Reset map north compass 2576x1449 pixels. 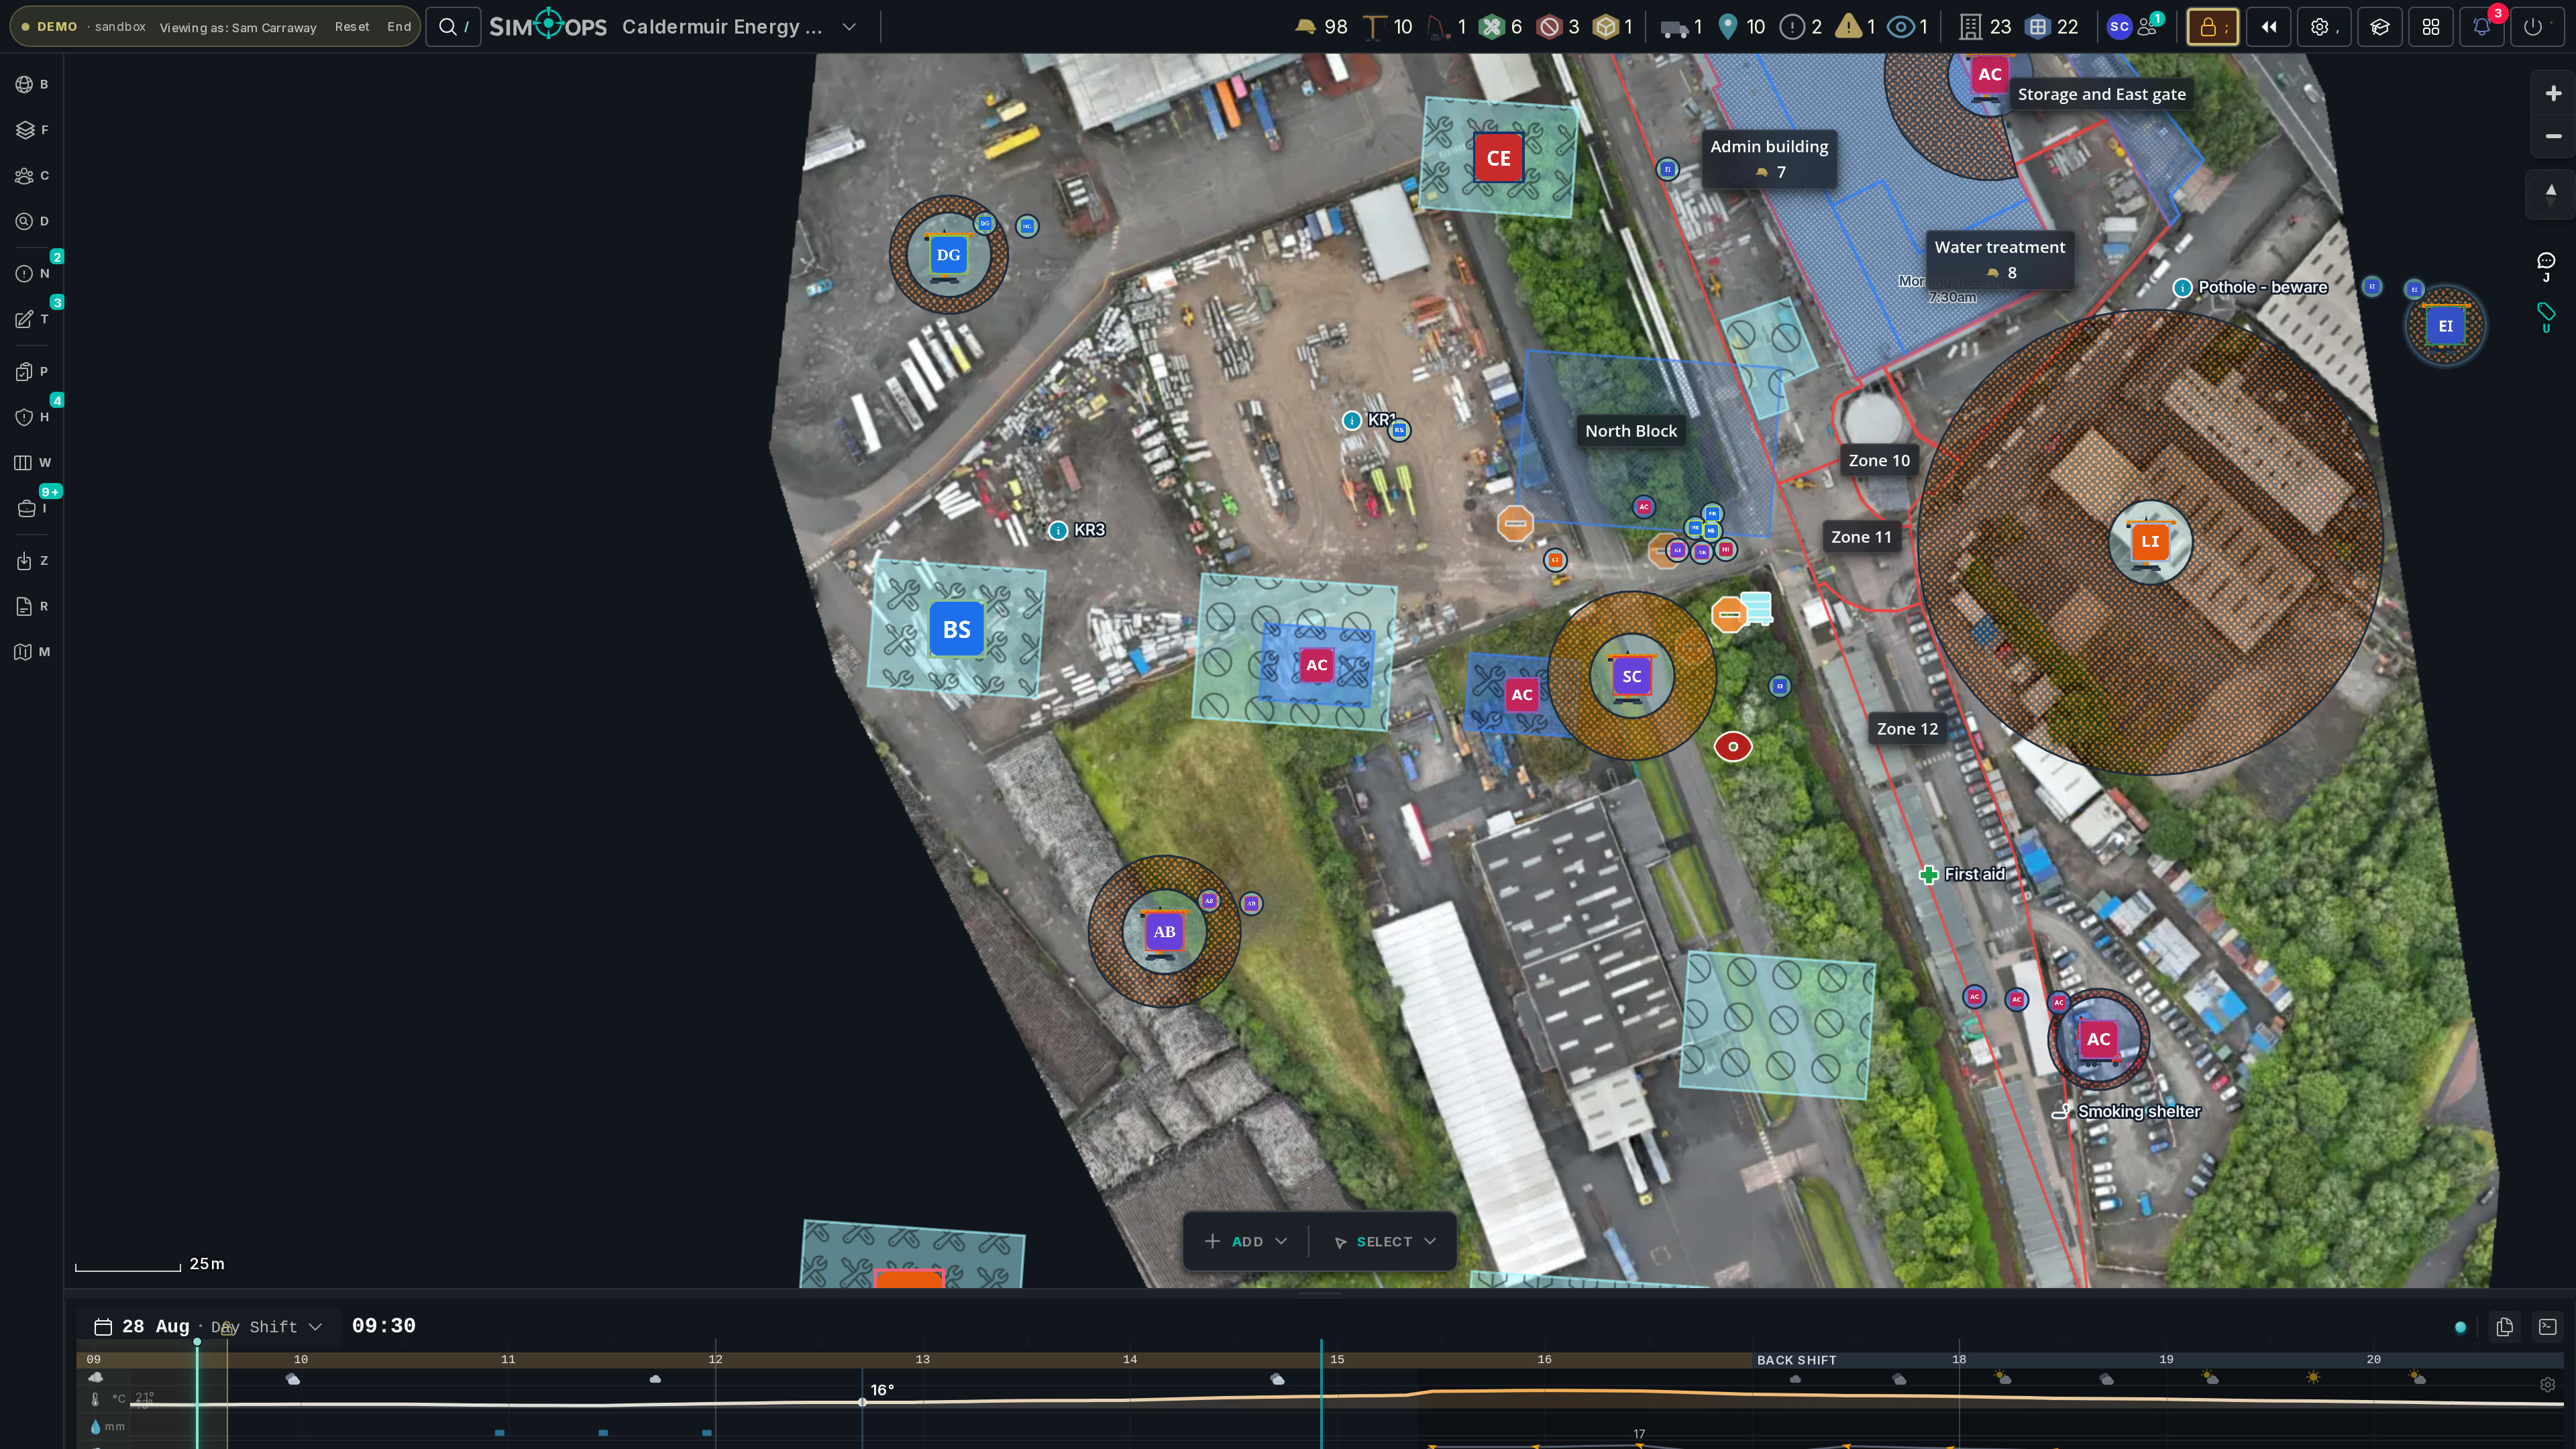click(2551, 194)
